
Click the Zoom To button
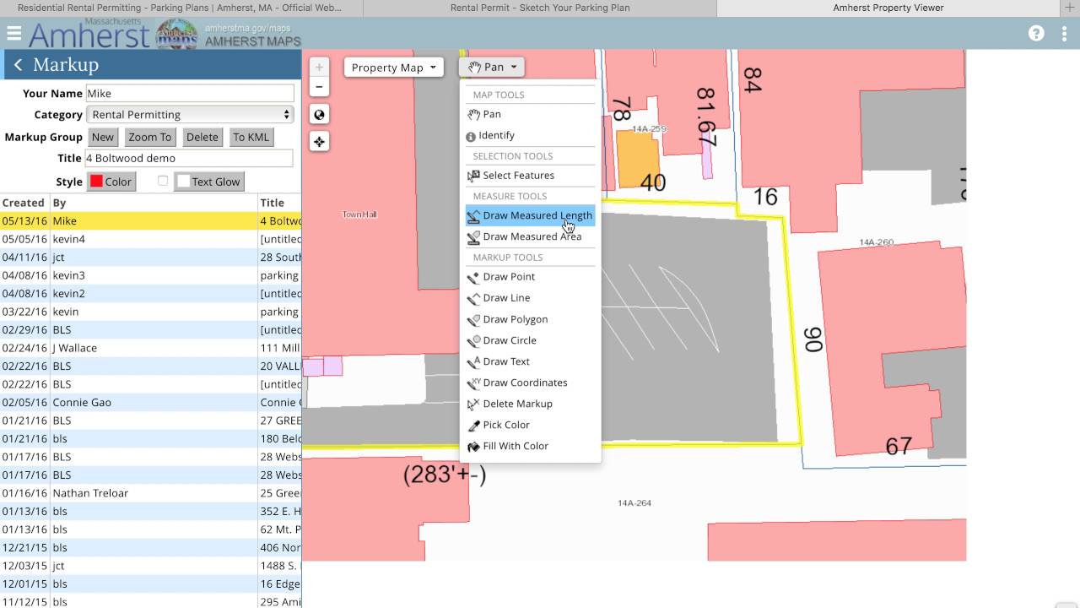(149, 137)
